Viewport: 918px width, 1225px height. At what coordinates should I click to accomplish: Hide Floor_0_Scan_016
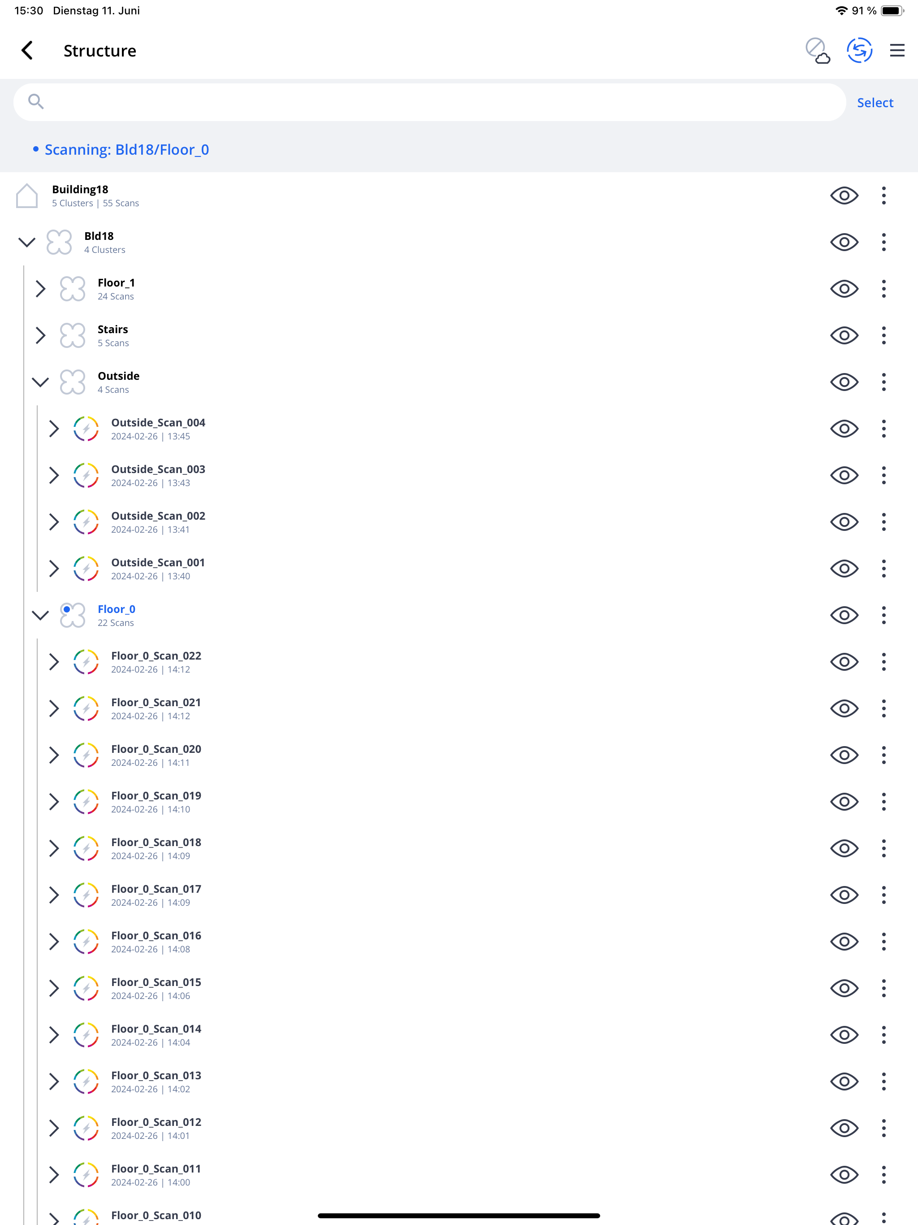(844, 942)
